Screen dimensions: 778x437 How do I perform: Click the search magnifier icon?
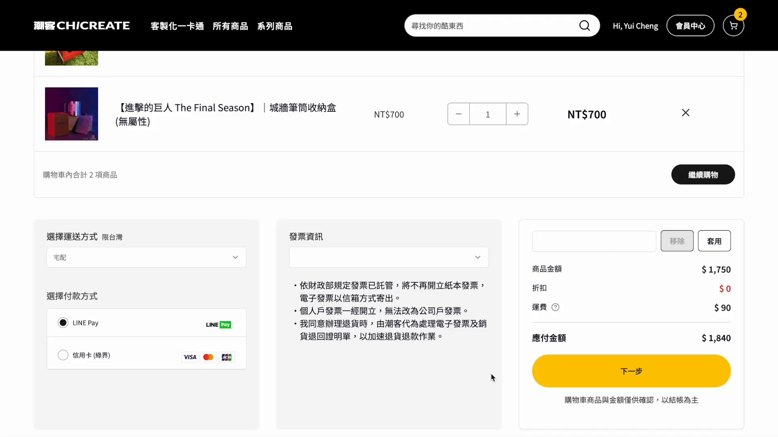pyautogui.click(x=584, y=25)
